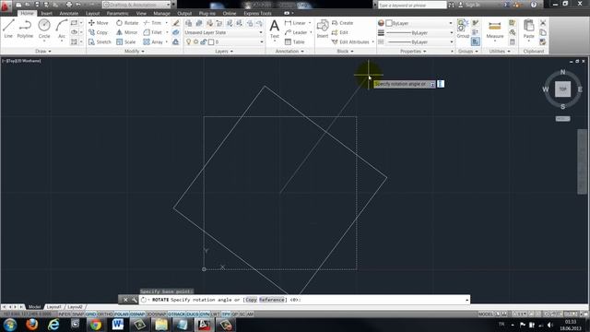
Task: Click the layer 0 color square
Action: click(x=211, y=42)
